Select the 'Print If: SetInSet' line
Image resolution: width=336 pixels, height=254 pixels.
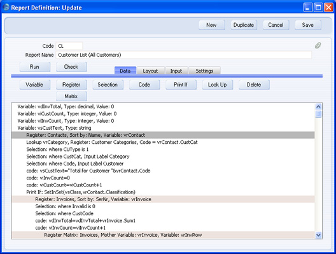pos(163,192)
